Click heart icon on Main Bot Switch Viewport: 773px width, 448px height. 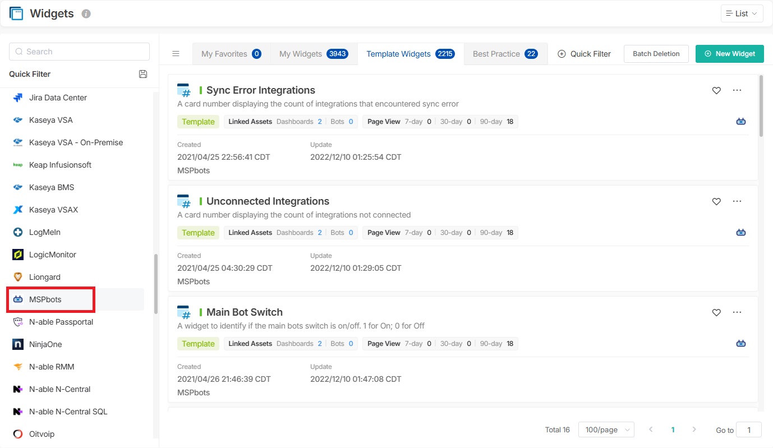(x=716, y=312)
